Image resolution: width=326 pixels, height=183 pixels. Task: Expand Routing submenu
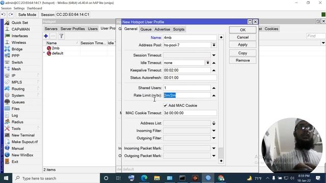[18, 89]
